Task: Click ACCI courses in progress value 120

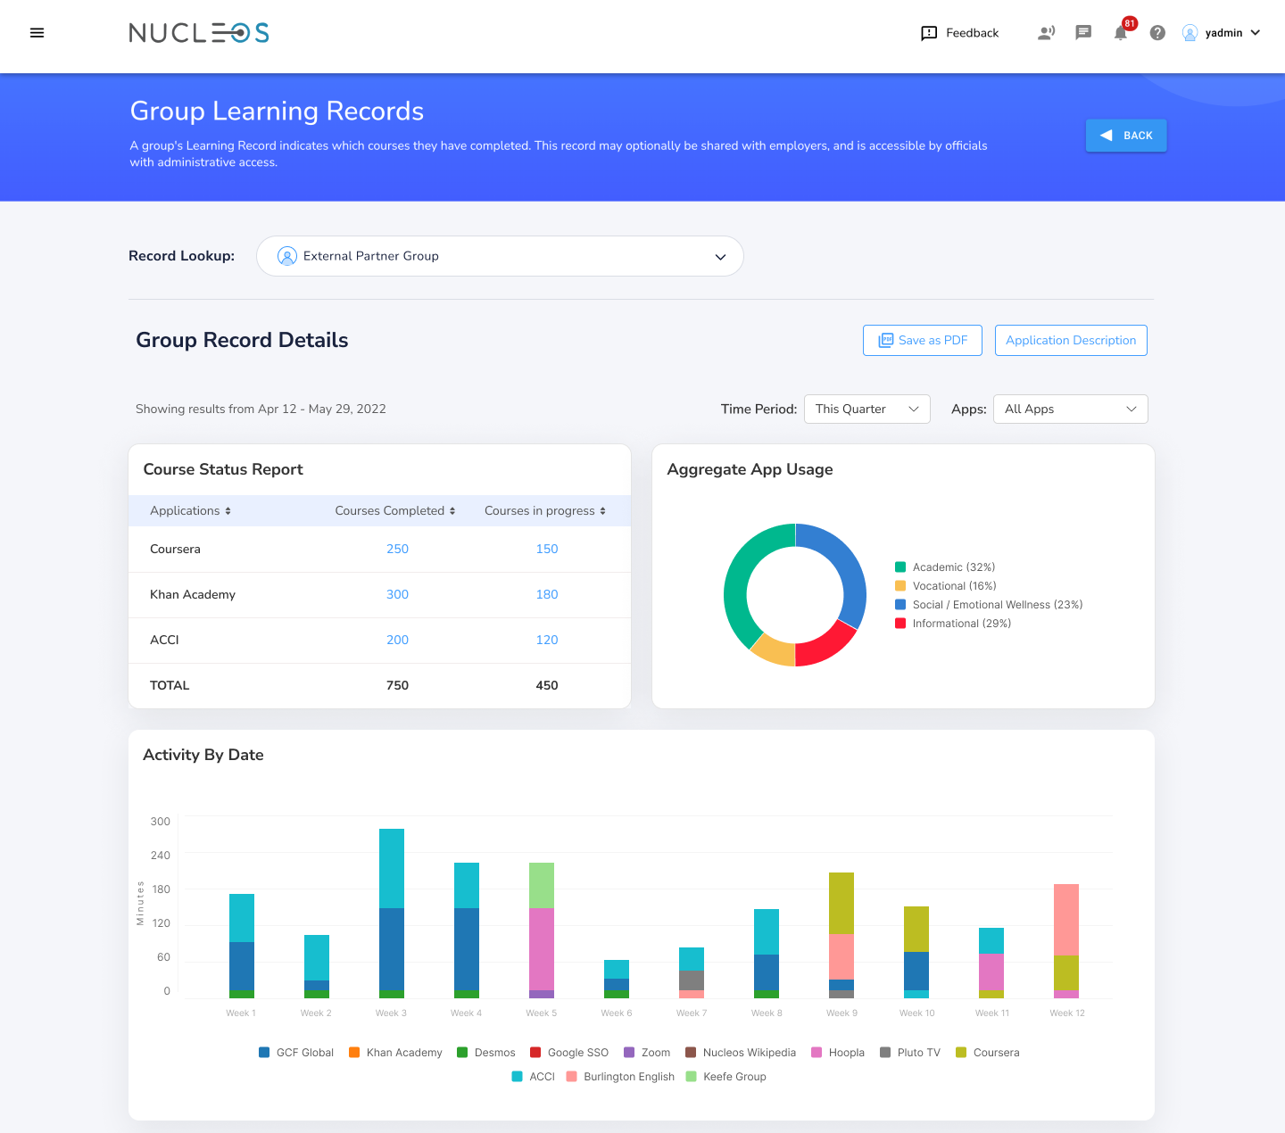Action: point(547,640)
